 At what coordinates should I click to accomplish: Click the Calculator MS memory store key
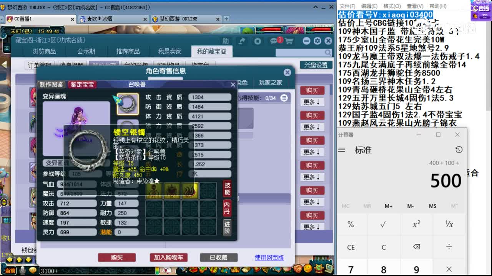[432, 206]
